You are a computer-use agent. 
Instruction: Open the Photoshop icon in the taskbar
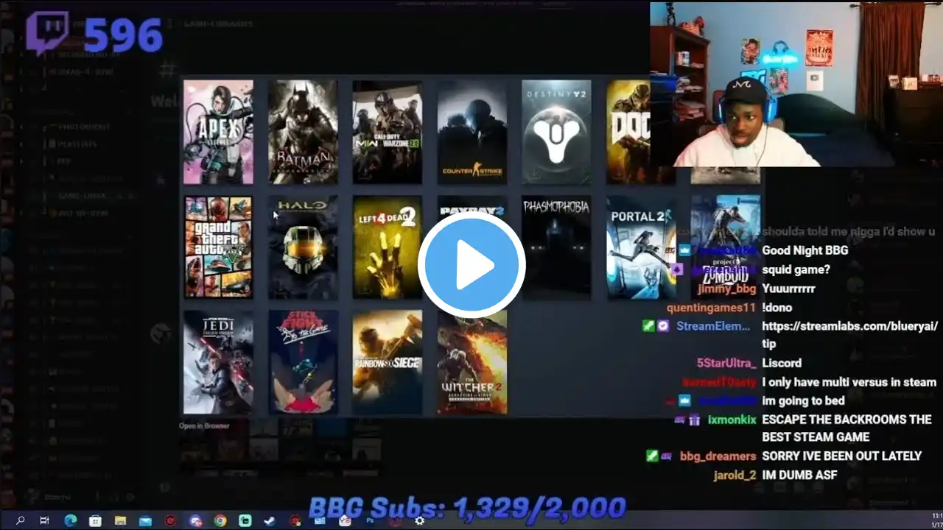pos(370,520)
